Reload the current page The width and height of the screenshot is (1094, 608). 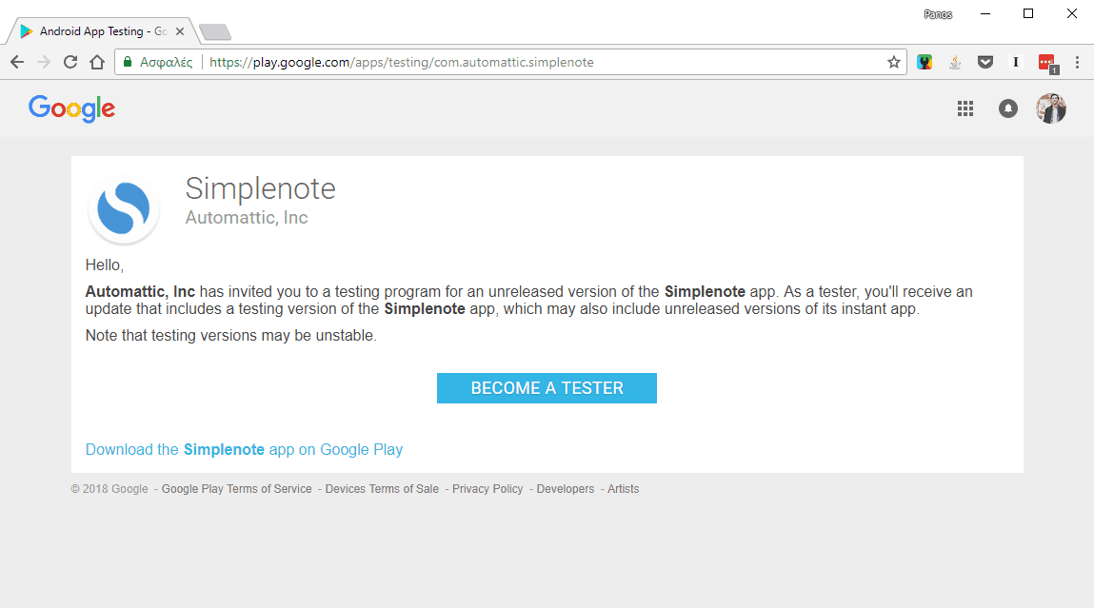coord(70,62)
